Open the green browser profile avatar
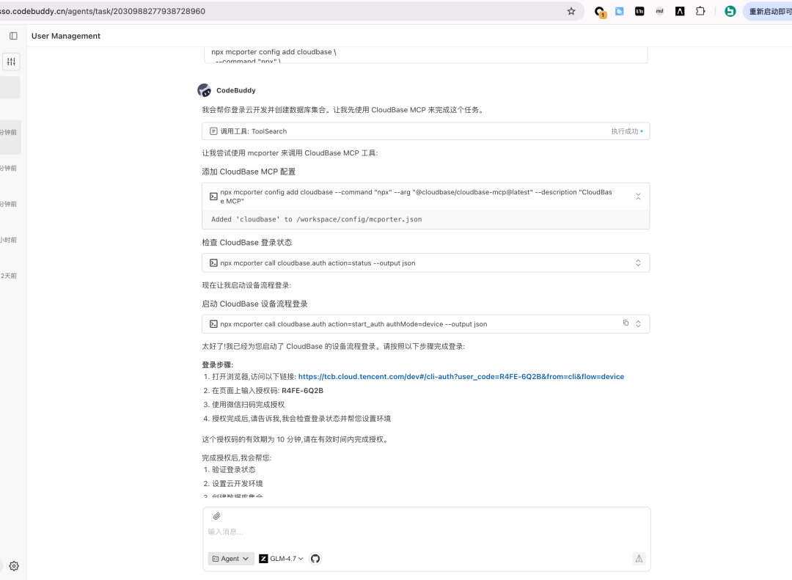 coord(730,11)
